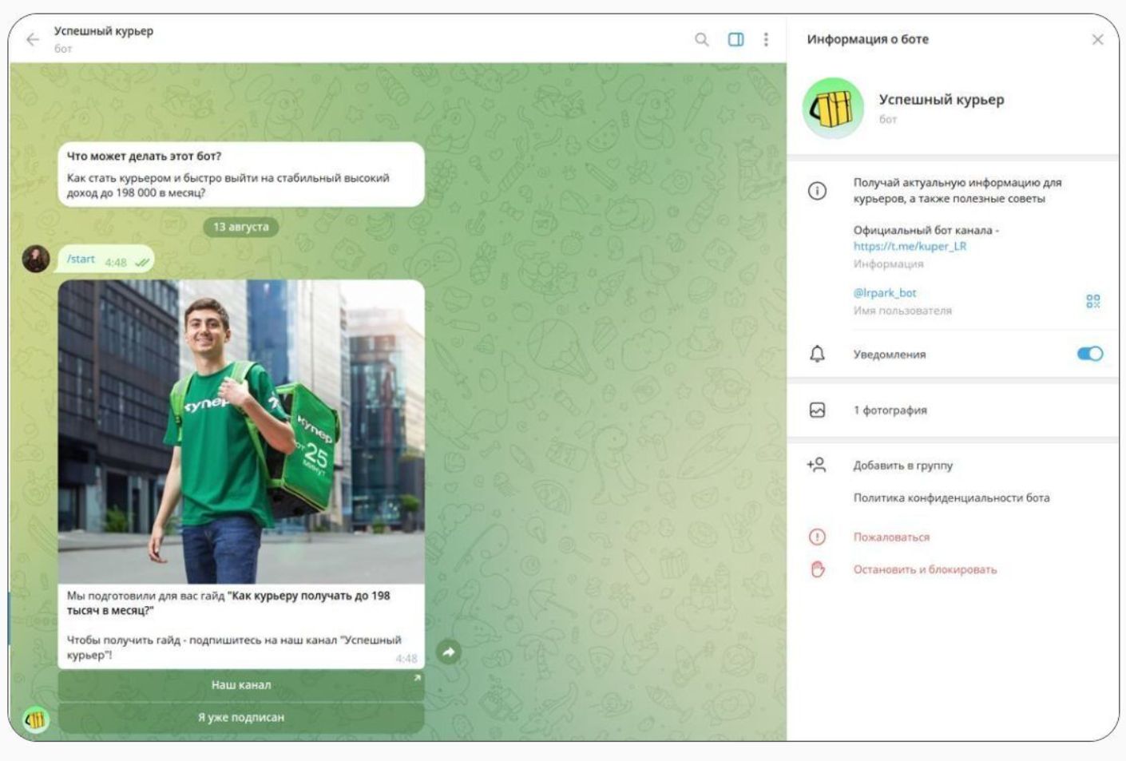Screen dimensions: 1126x761
Task: Open the bot's backpack avatar in info panel
Action: click(x=833, y=109)
